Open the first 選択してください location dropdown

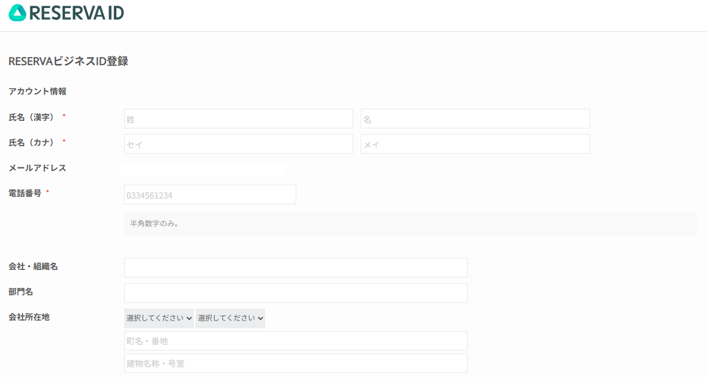159,318
